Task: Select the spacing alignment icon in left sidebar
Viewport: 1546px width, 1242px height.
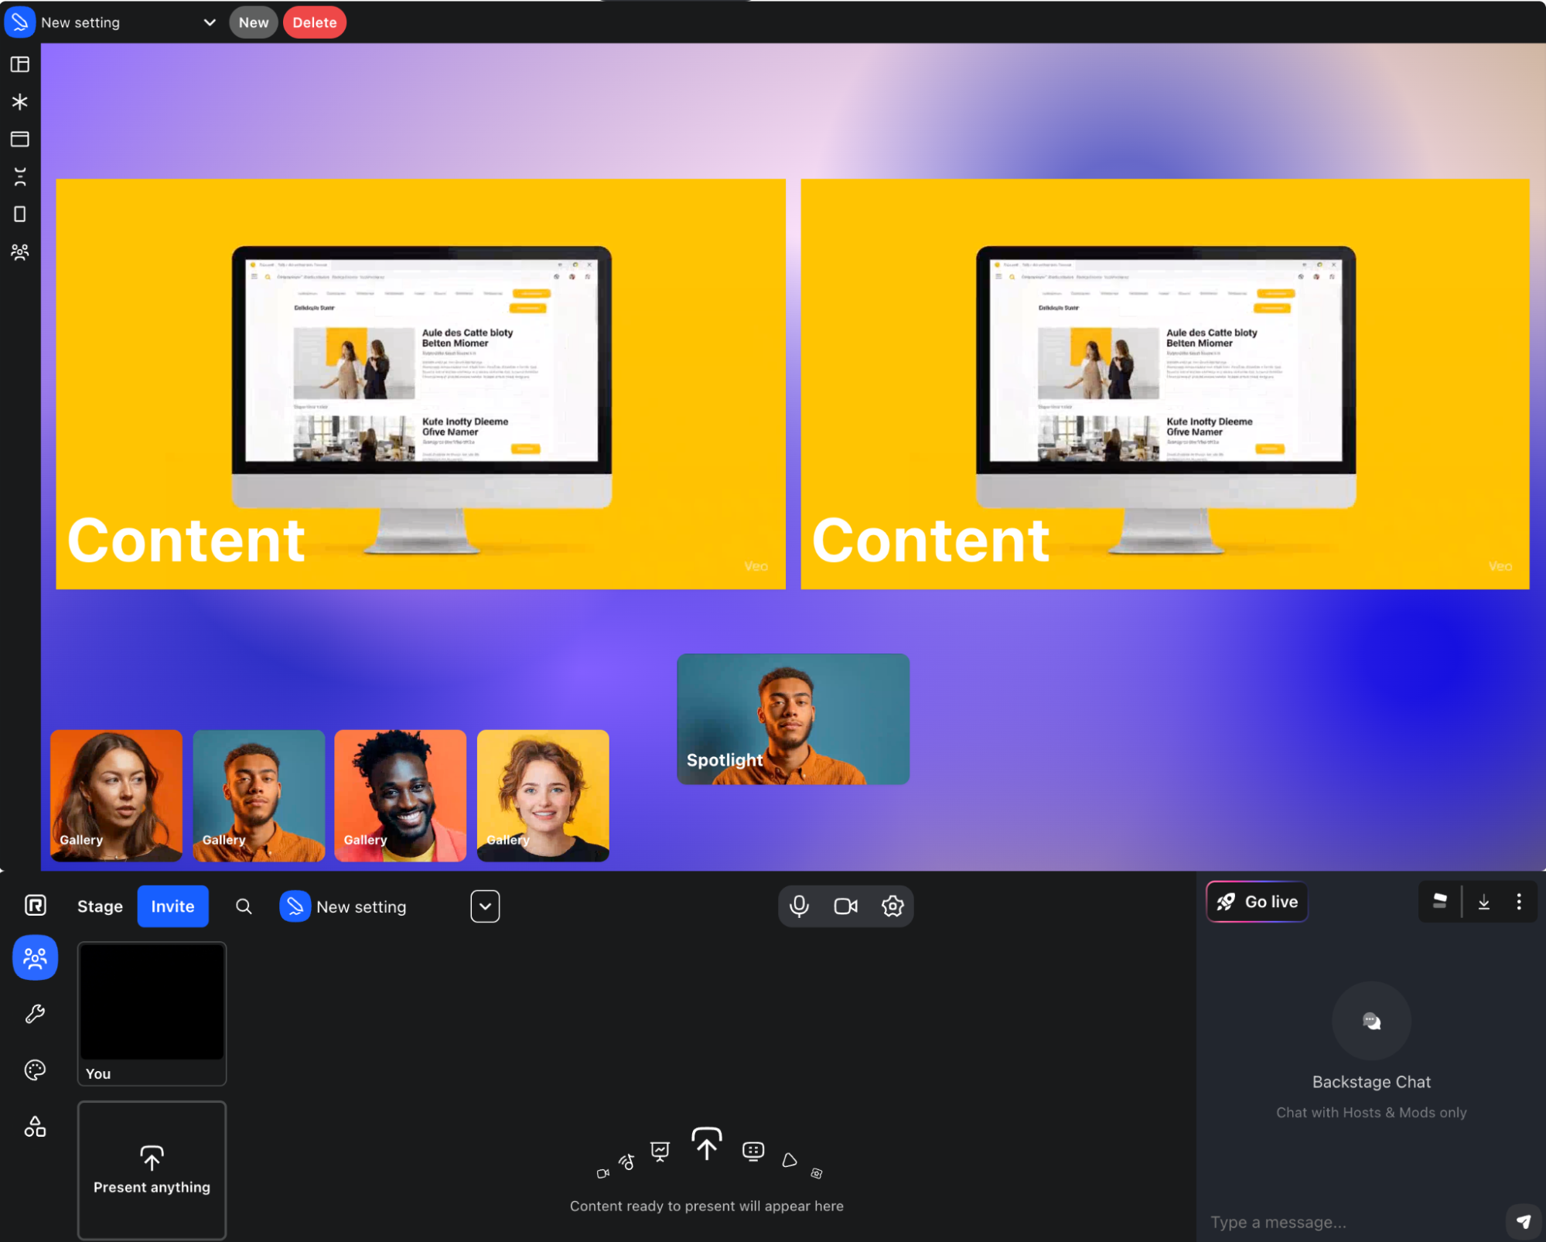Action: click(20, 176)
